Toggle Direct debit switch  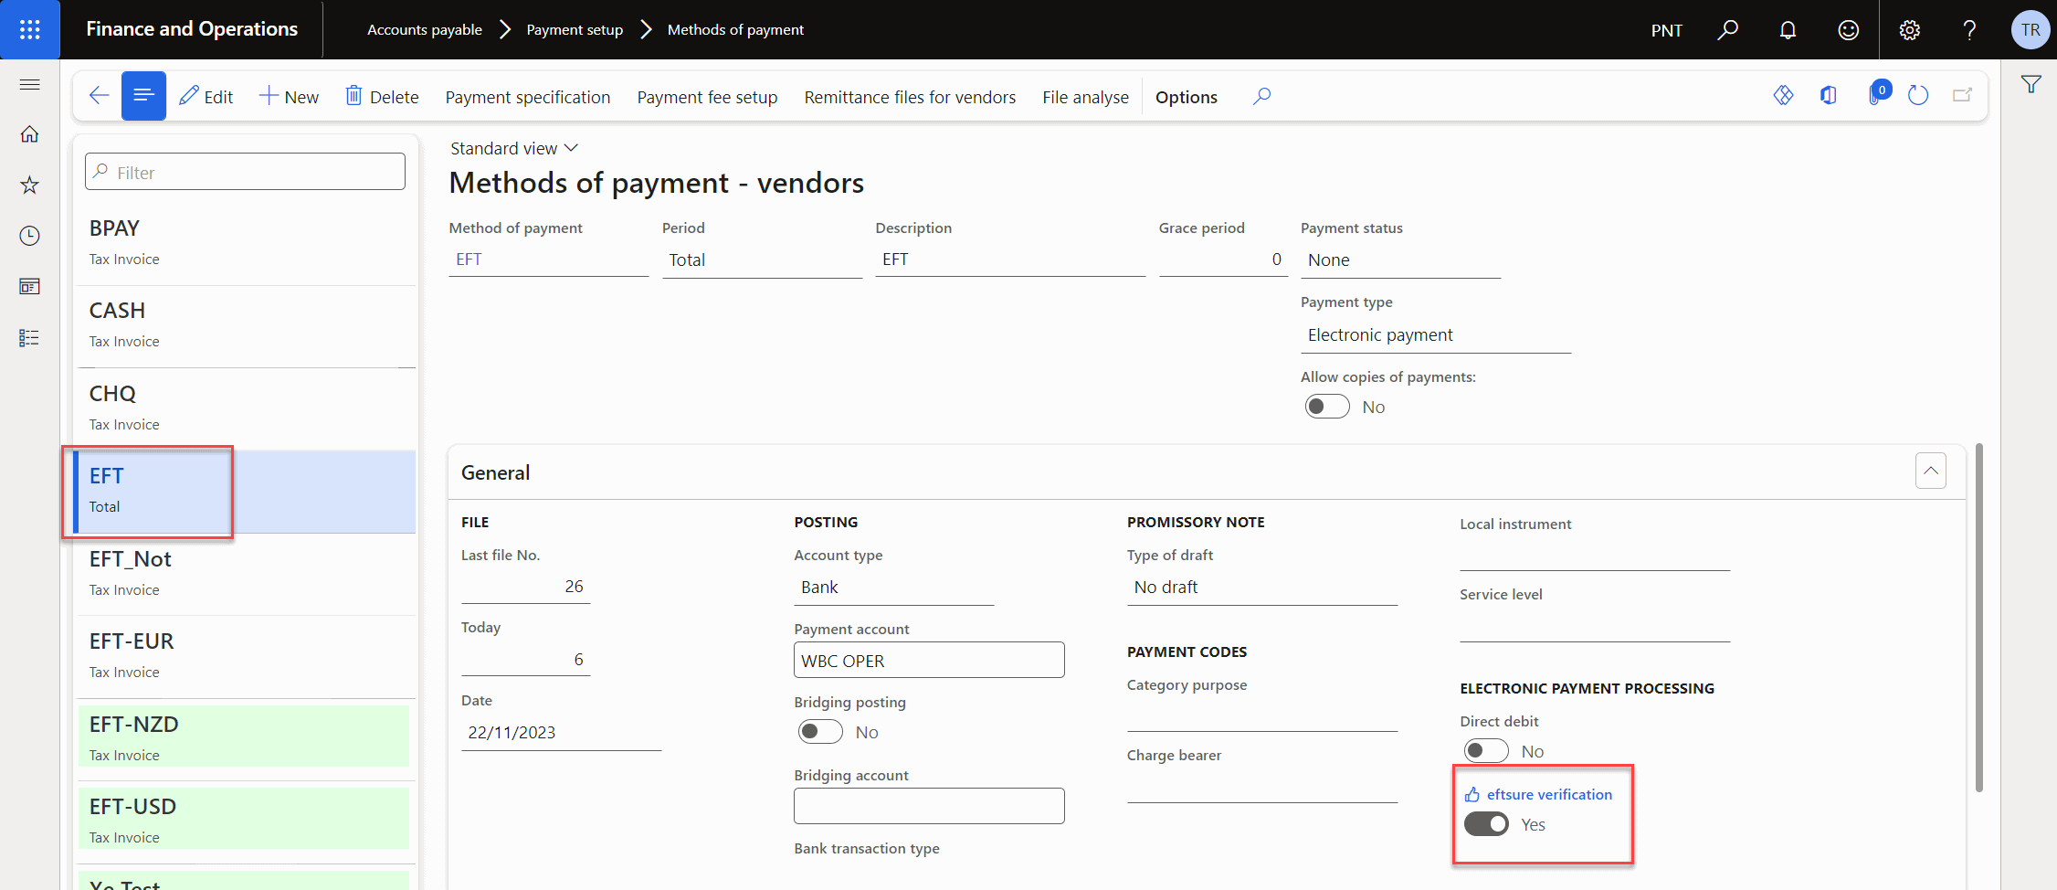coord(1486,751)
